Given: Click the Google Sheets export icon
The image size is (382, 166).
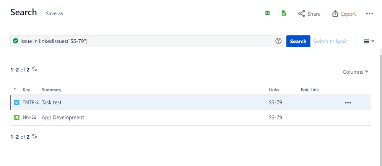Looking at the screenshot, I should click(x=284, y=13).
